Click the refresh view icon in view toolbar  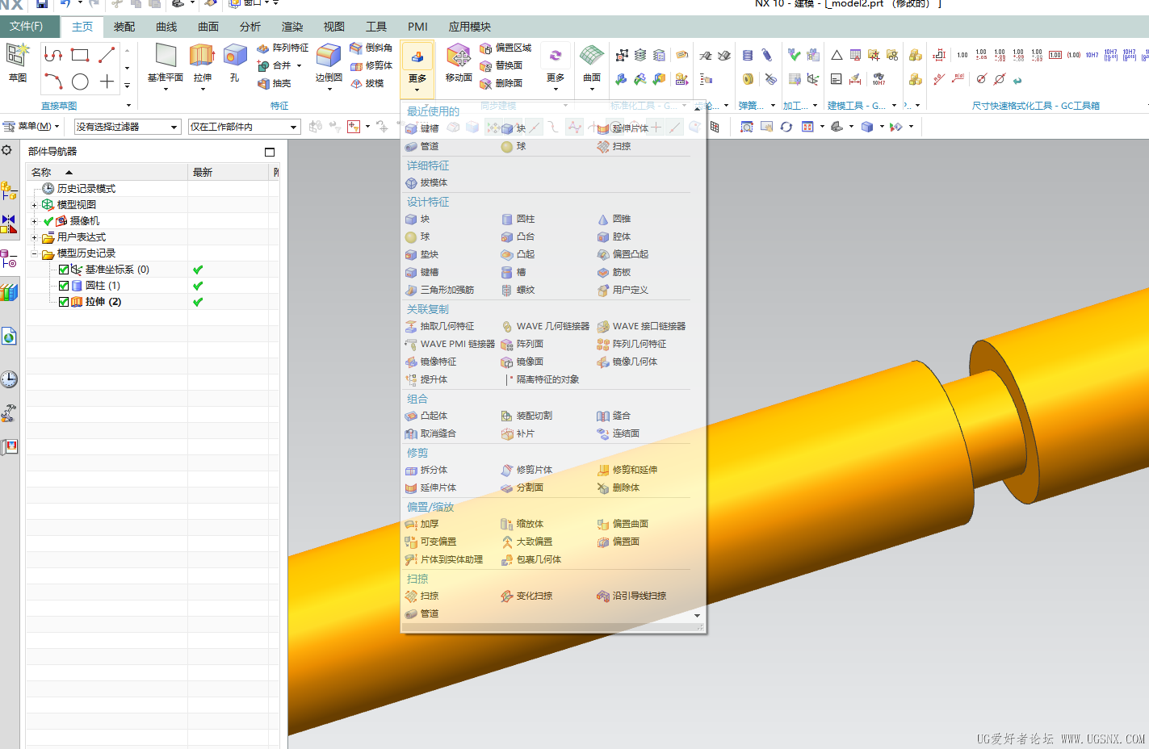(786, 127)
